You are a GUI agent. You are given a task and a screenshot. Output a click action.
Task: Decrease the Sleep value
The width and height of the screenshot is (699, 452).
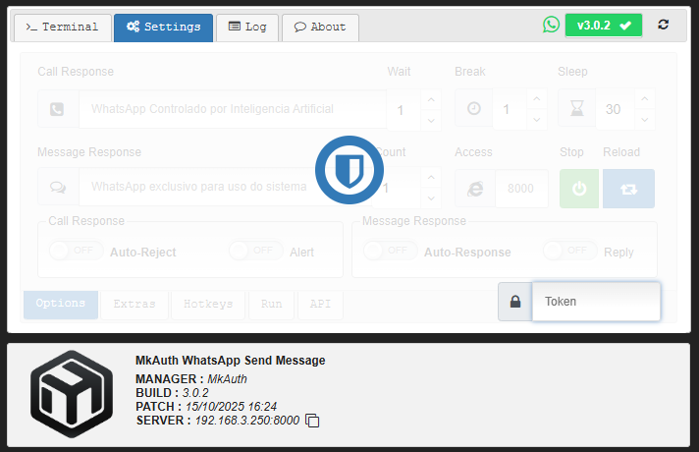(x=645, y=119)
